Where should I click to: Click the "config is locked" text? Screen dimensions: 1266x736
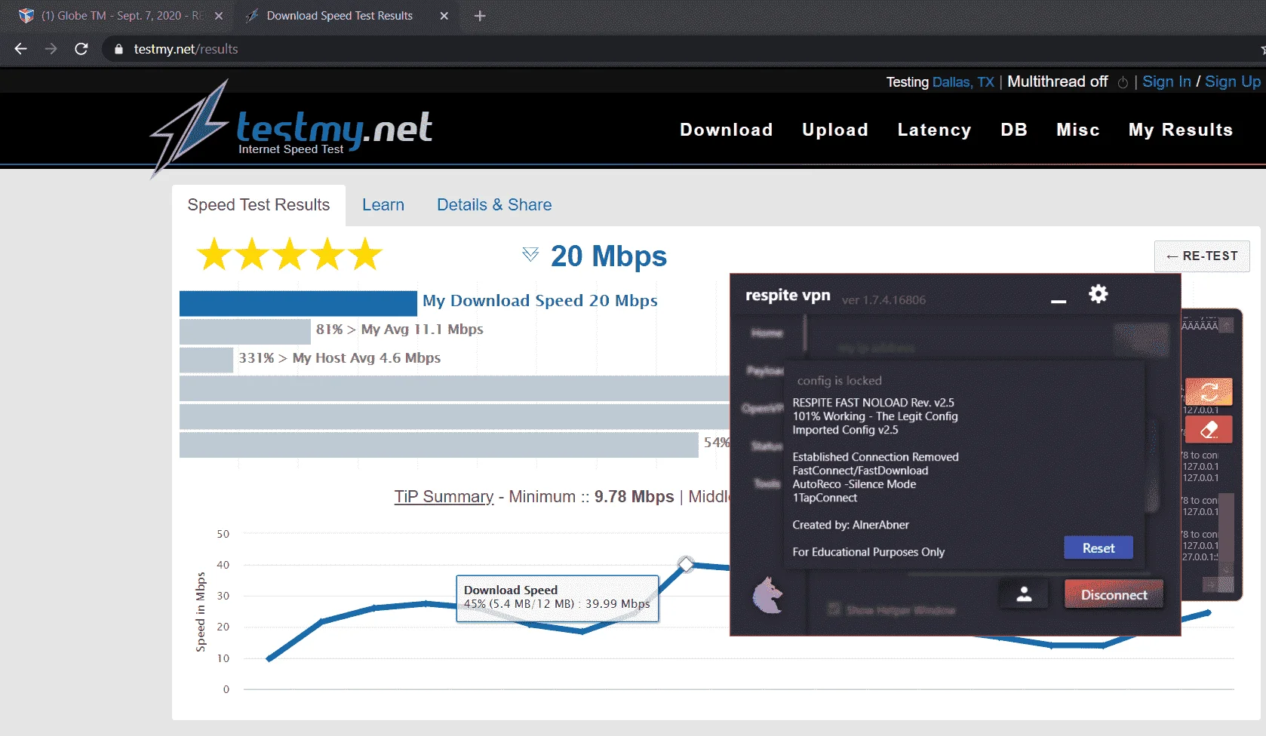840,381
